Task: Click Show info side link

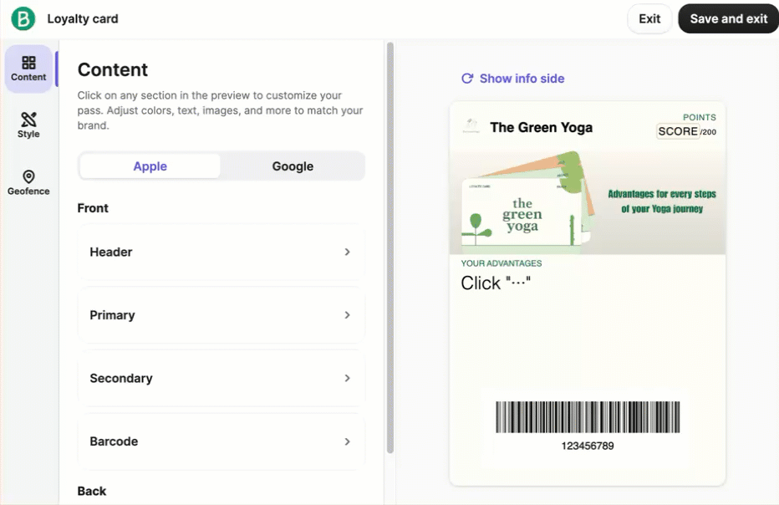Action: click(x=522, y=79)
